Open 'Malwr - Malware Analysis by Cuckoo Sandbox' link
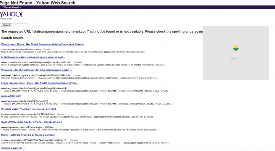Screen dimensions: 275x151 28,135
